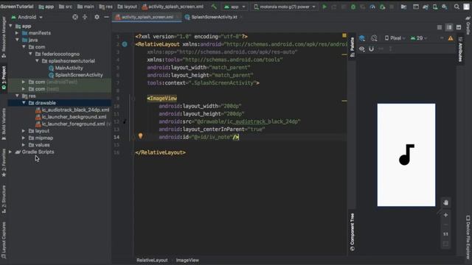Start debugging with the bug icon
This screenshot has width=472, height=265.
point(353,7)
